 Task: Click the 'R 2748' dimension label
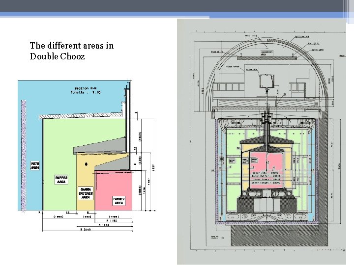tap(86, 229)
